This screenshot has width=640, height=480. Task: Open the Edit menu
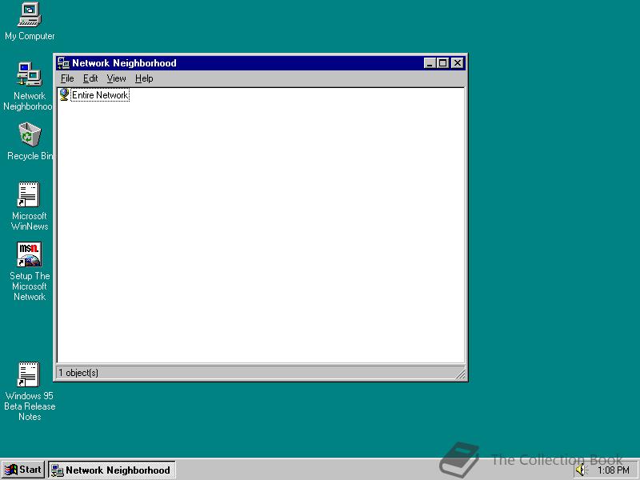[x=90, y=78]
